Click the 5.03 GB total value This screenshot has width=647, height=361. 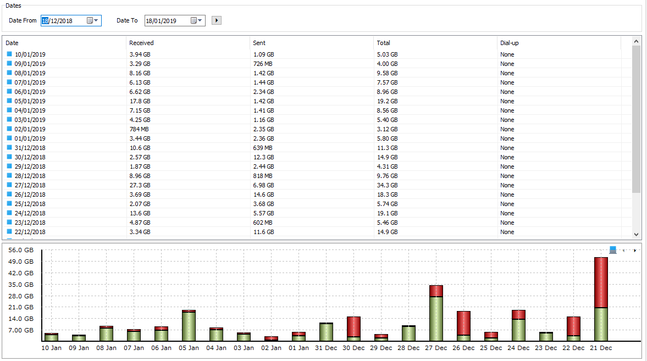coord(387,54)
